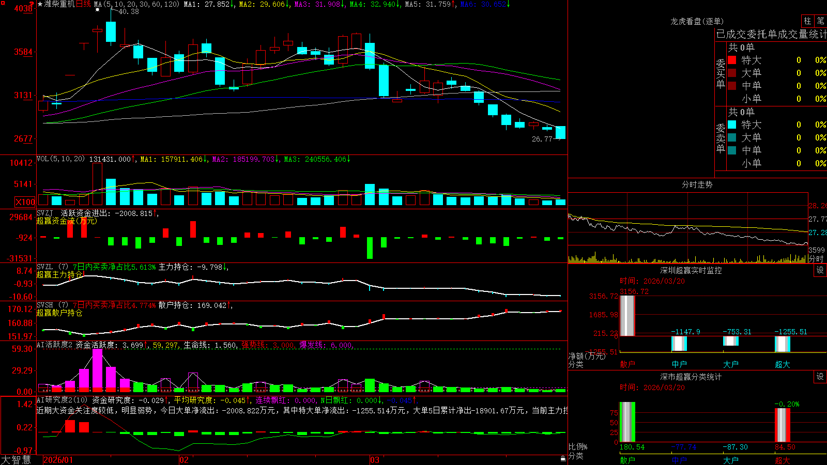Click the 84.50 超大 ratio bar
The height and width of the screenshot is (465, 827).
(x=783, y=425)
